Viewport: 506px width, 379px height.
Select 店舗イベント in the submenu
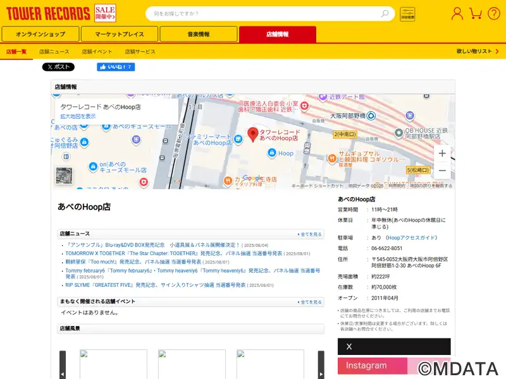[97, 52]
